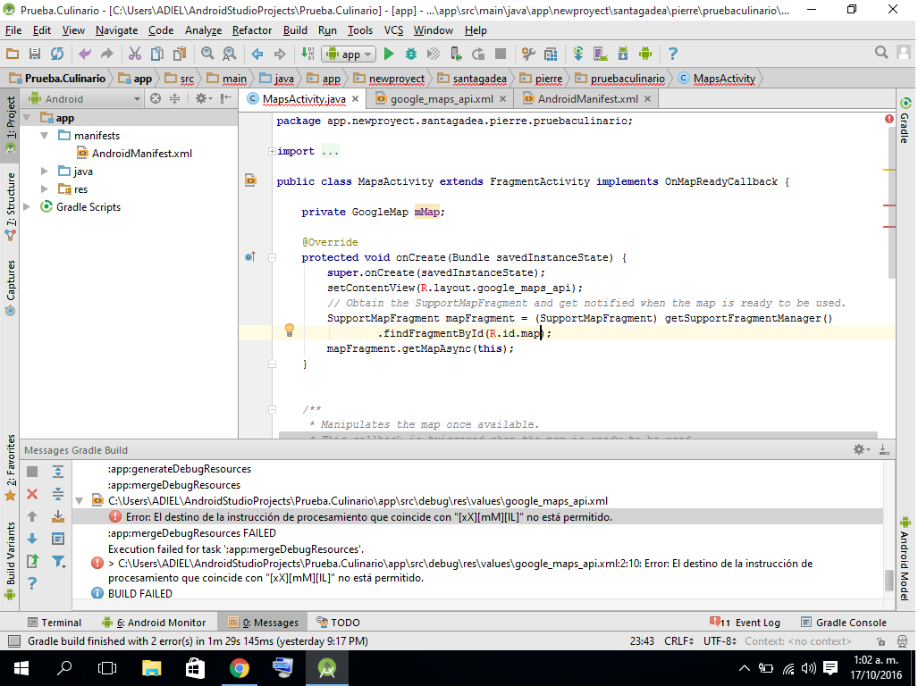Open the Terminal tool window
This screenshot has height=686, width=918.
click(x=55, y=623)
